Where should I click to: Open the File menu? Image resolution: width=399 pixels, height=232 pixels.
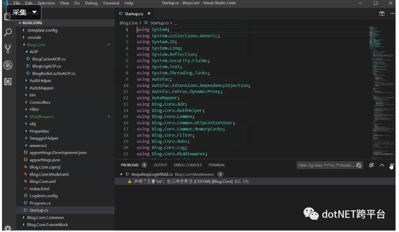pos(17,3)
